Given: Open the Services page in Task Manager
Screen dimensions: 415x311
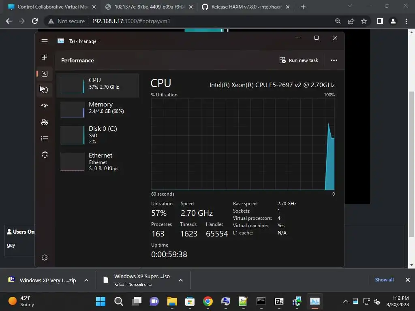Looking at the screenshot, I should click(x=45, y=155).
